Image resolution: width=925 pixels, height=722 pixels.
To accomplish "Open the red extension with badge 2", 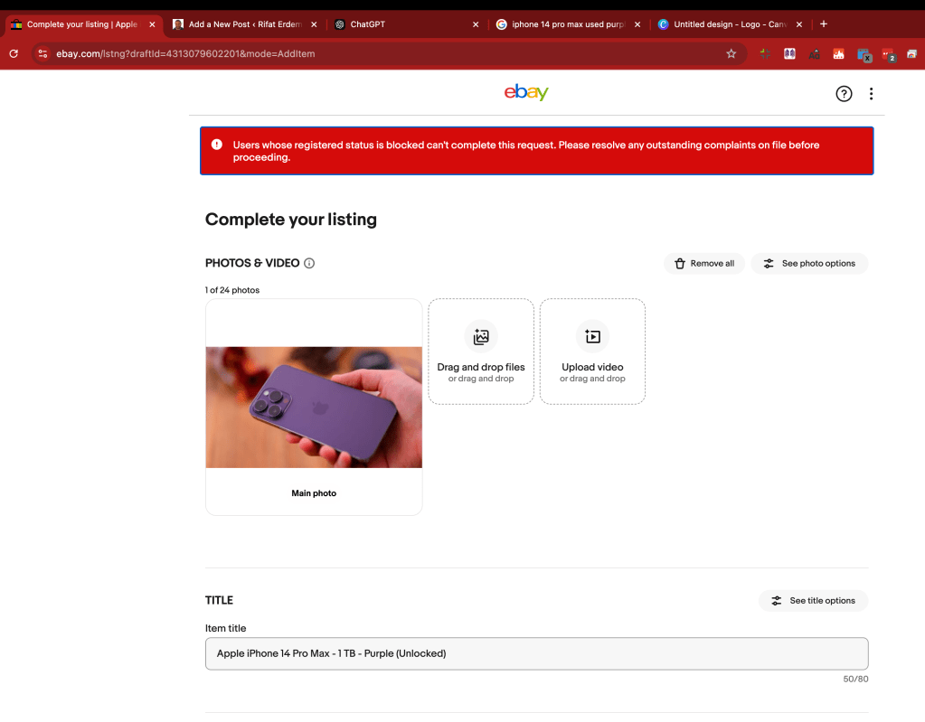I will 889,55.
